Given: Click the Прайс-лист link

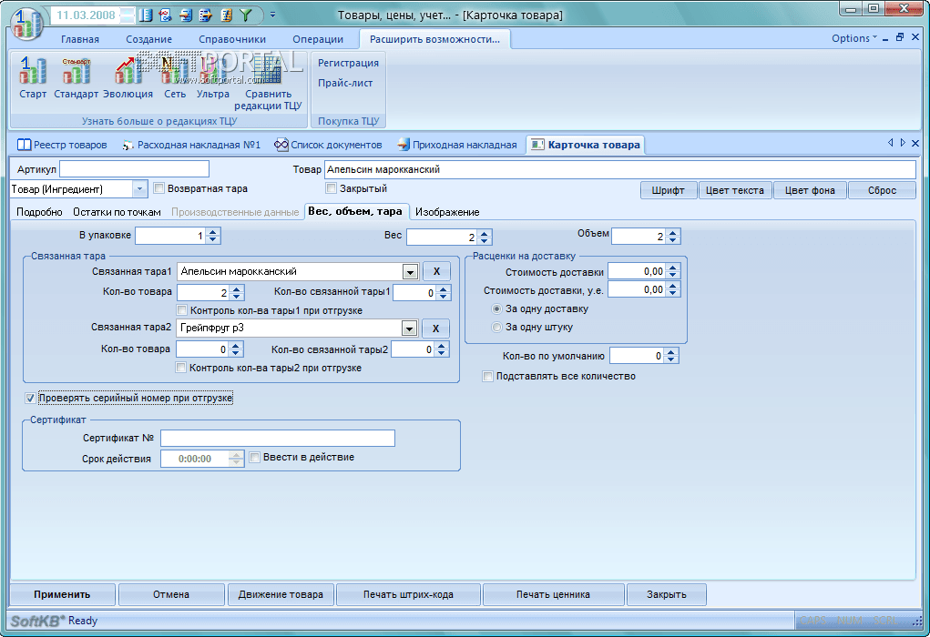Looking at the screenshot, I should pos(345,83).
